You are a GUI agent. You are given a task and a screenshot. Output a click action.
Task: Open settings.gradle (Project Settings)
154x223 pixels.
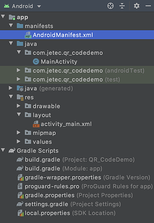coord(73,204)
